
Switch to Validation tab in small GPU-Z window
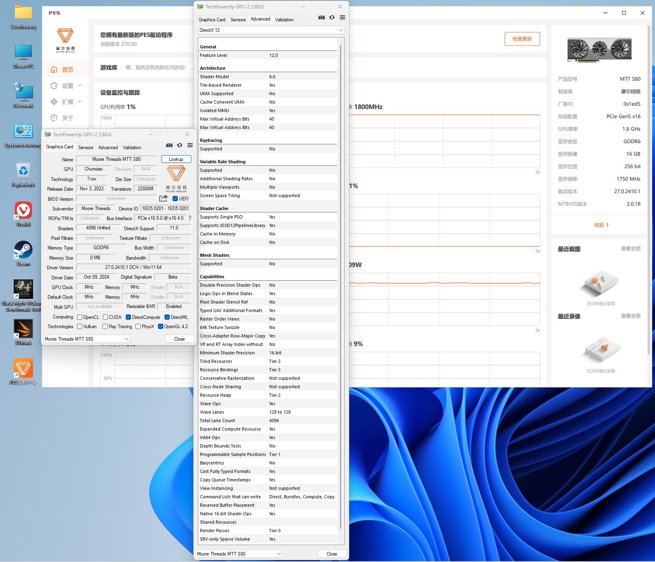tap(132, 148)
